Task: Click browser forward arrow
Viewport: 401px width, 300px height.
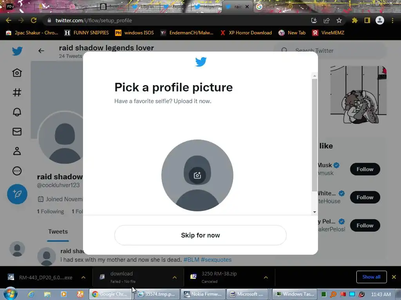Action: (21, 20)
